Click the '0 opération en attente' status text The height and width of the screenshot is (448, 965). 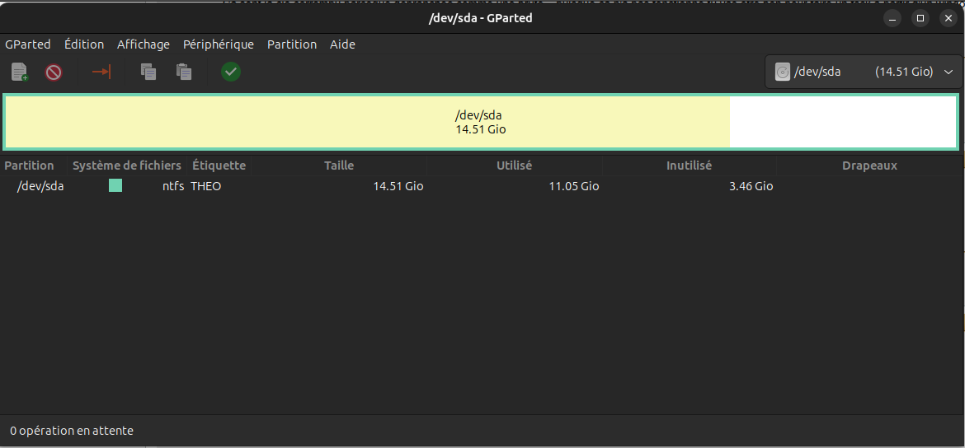(x=72, y=431)
